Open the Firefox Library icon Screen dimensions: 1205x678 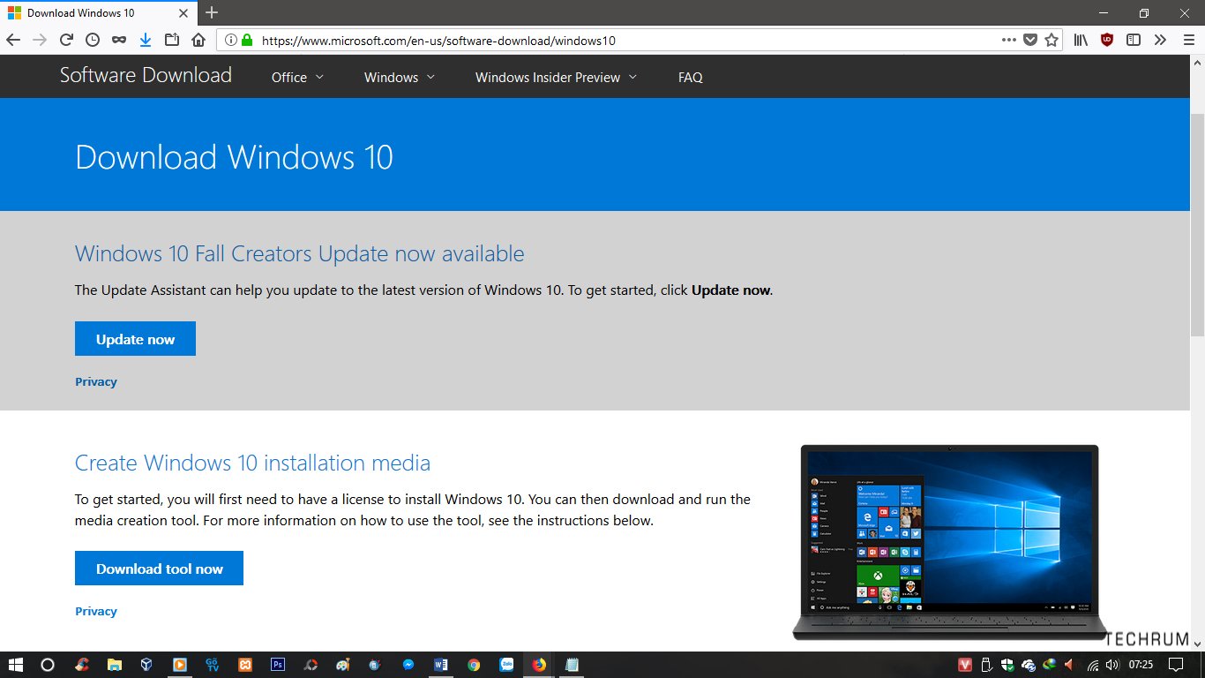[1081, 40]
